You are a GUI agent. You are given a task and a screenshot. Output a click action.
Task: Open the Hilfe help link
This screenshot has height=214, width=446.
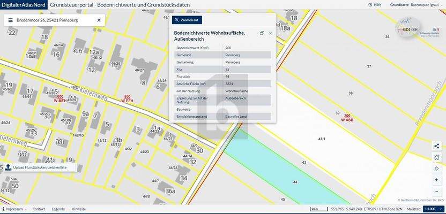pyautogui.click(x=375, y=4)
